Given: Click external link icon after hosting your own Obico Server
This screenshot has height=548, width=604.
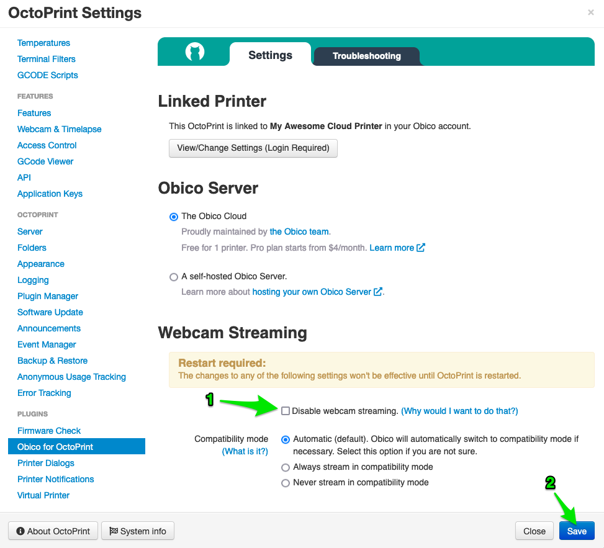Looking at the screenshot, I should 378,292.
